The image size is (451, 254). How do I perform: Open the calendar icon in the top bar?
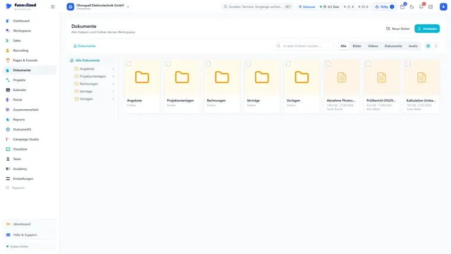[x=402, y=7]
